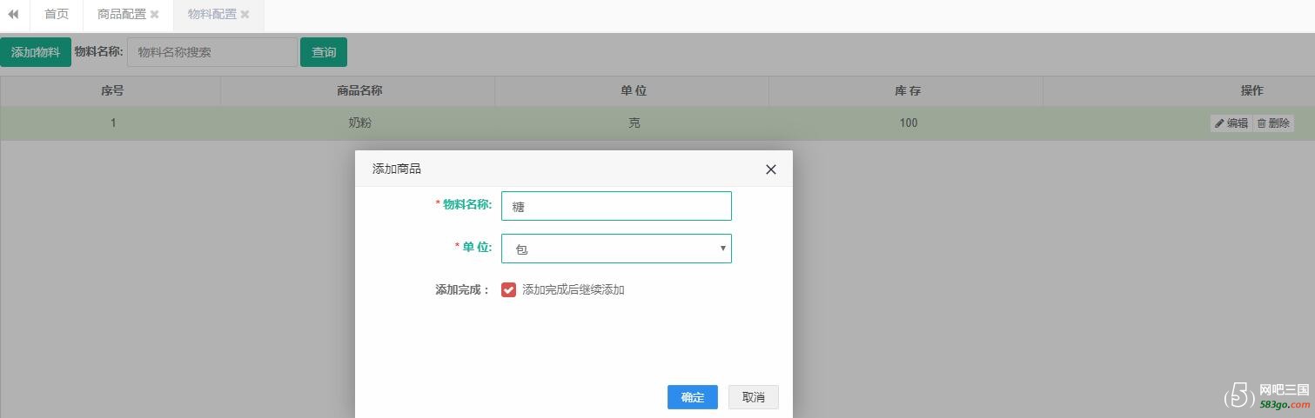Focus the 物料名称搜索 search field
The width and height of the screenshot is (1315, 418).
tap(211, 52)
